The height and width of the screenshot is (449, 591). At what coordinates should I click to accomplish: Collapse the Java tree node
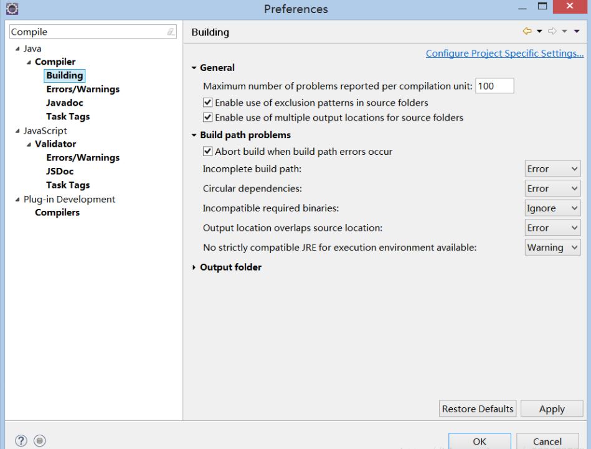[17, 49]
